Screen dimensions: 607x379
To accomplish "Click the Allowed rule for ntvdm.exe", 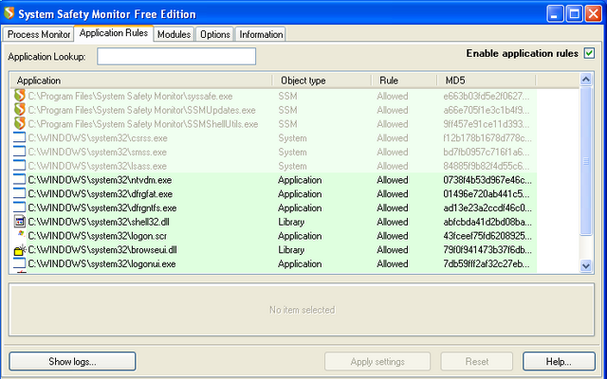I will (392, 180).
